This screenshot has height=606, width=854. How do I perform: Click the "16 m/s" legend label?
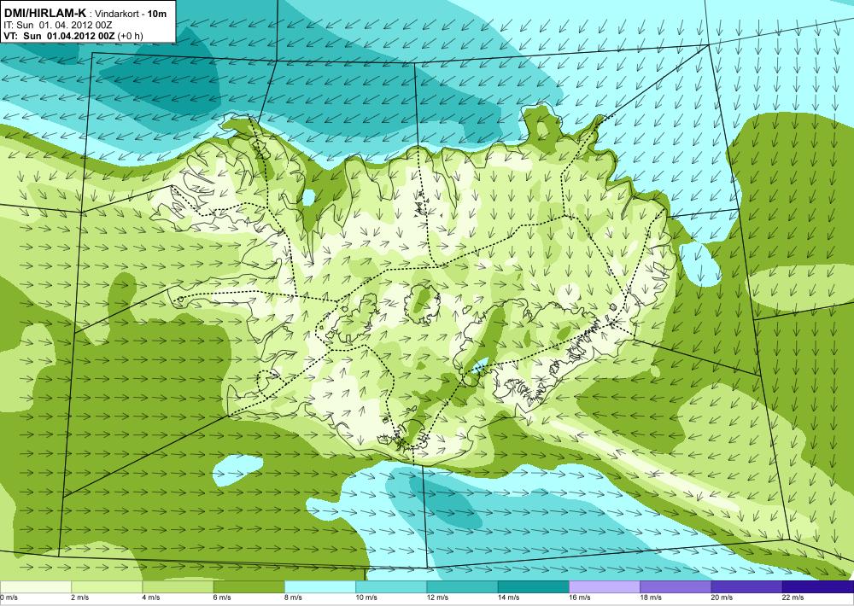pyautogui.click(x=580, y=597)
